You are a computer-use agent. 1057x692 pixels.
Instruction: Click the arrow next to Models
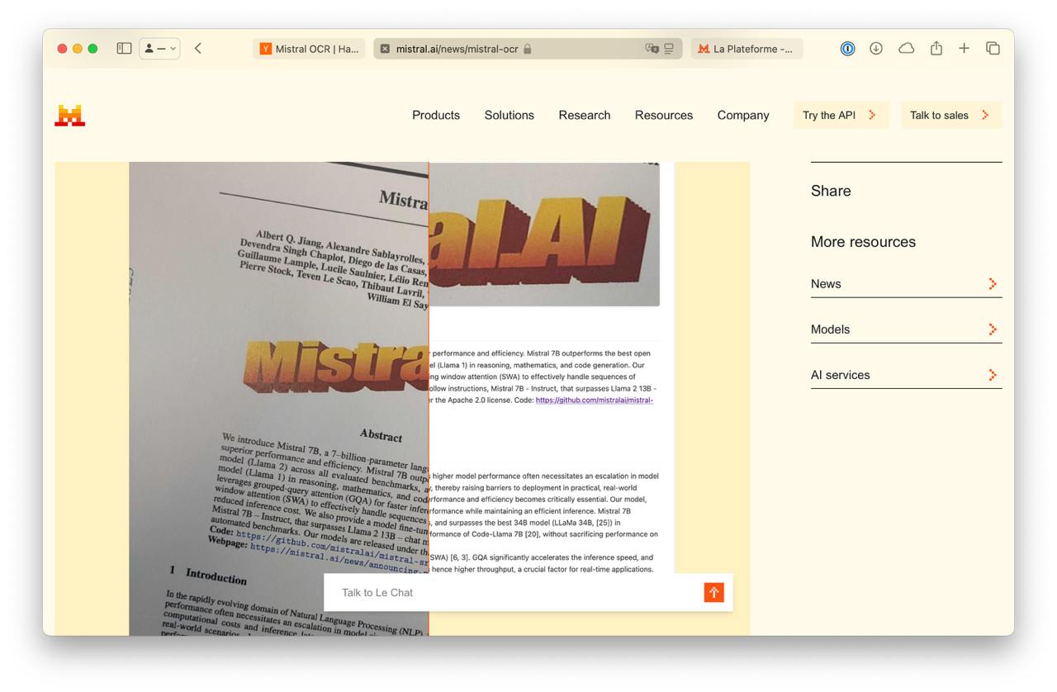tap(993, 329)
